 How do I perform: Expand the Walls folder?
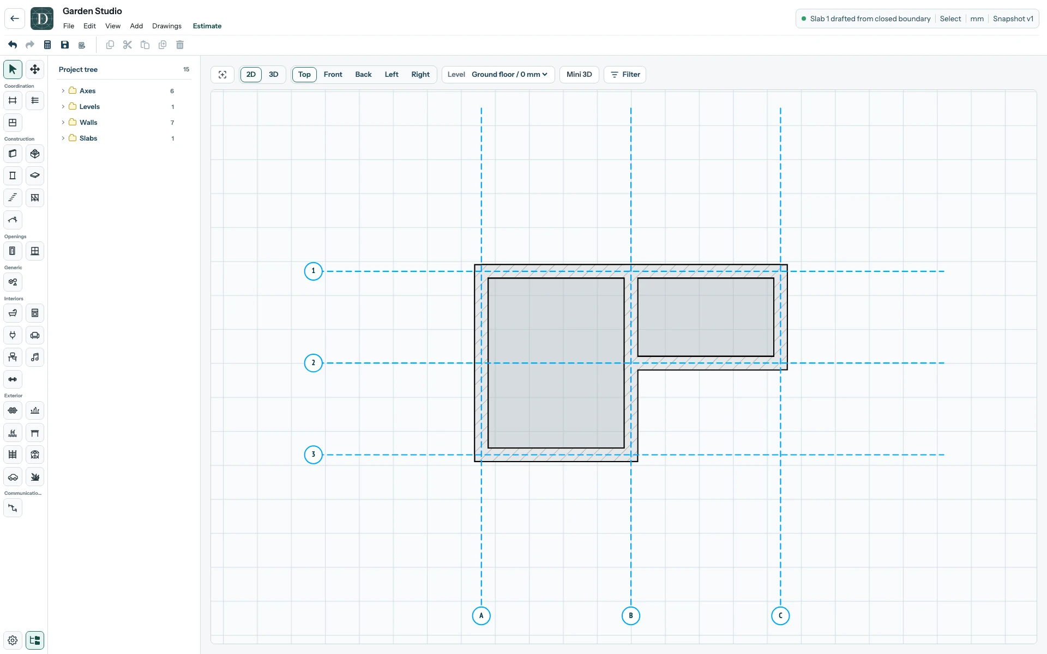pyautogui.click(x=63, y=123)
